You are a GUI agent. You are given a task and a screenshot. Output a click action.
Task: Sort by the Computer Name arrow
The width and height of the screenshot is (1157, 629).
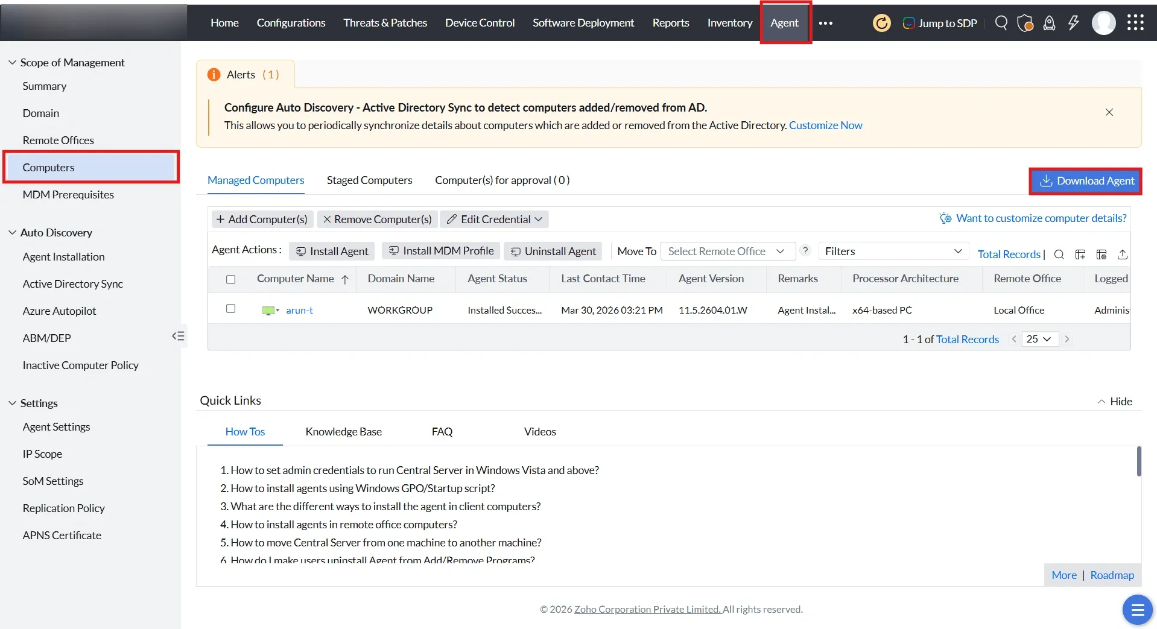345,279
